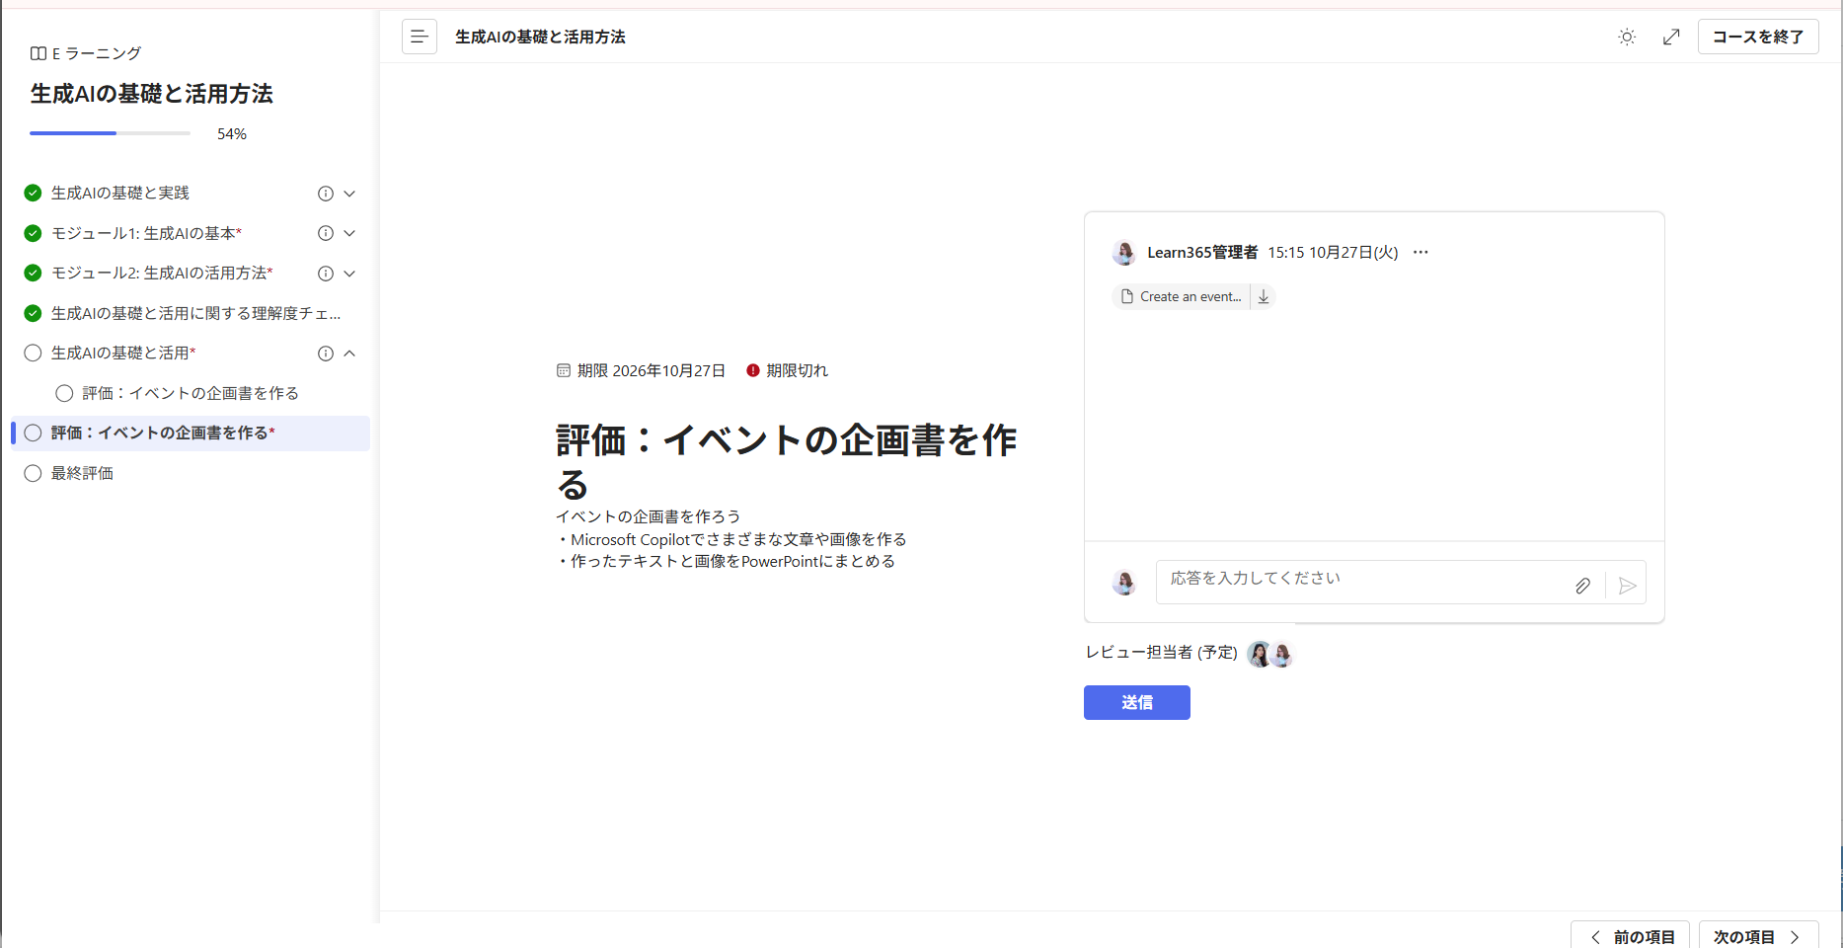Click the status circle for 最終評価
The height and width of the screenshot is (948, 1843).
click(x=33, y=473)
